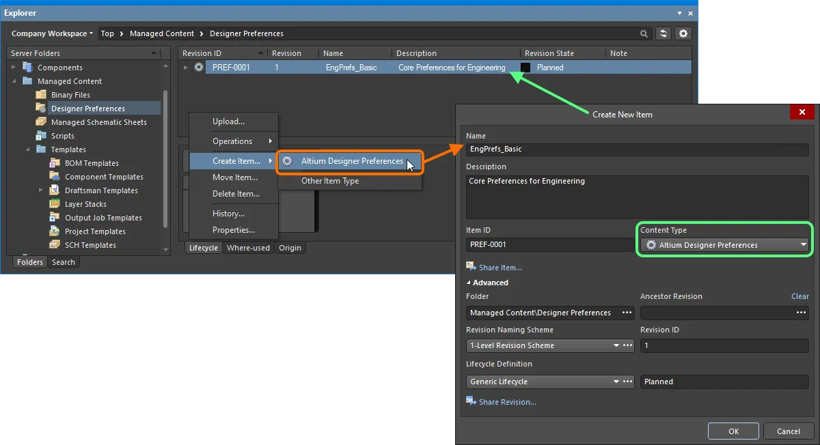Expand the PREF-0001 revision row
This screenshot has width=820, height=445.
tap(185, 68)
